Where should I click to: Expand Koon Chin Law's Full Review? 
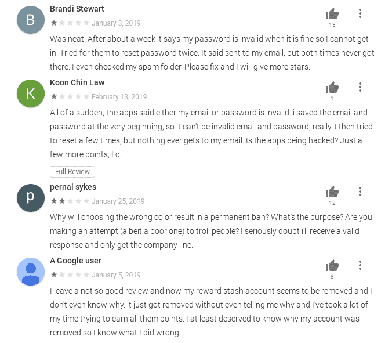pyautogui.click(x=72, y=172)
